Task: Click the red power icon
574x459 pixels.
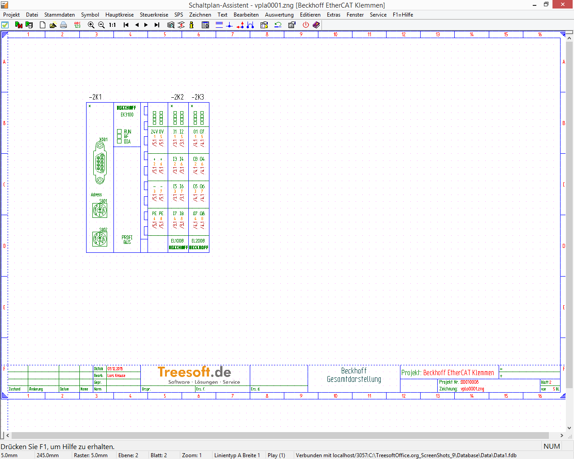Action: coord(306,25)
